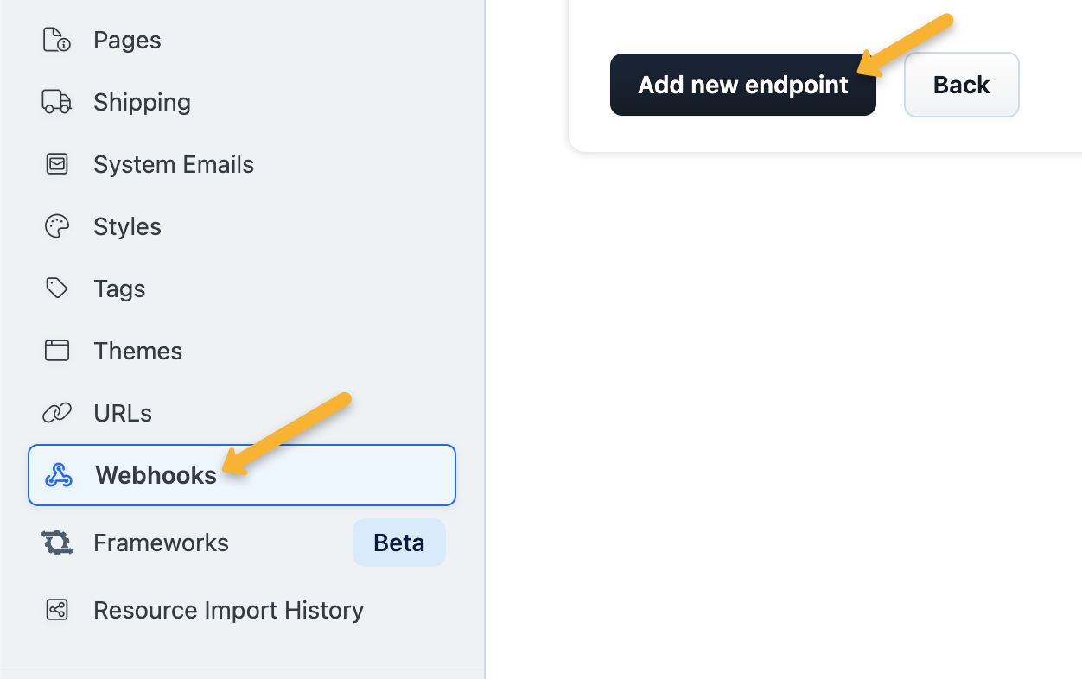Navigate to Themes section

point(138,351)
